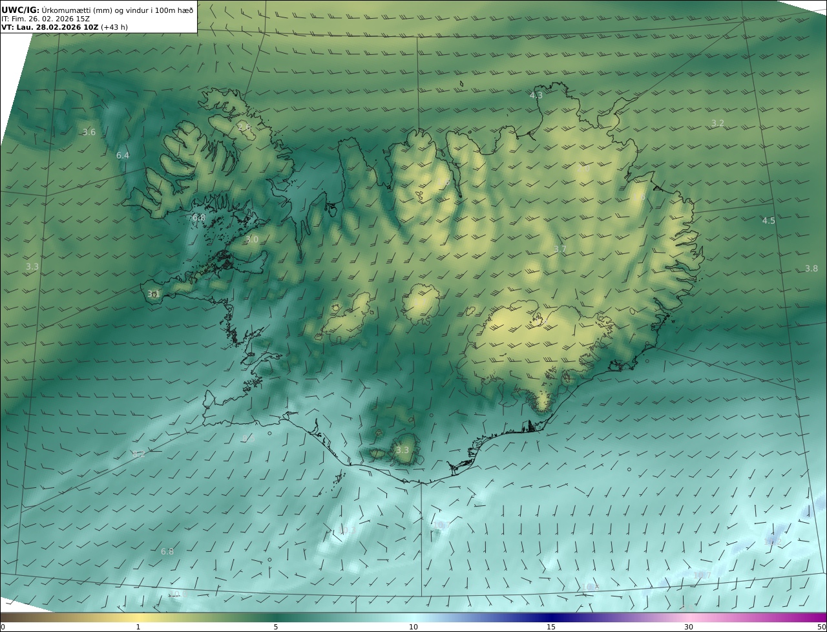Click the '3.7' value label on map
This screenshot has width=827, height=632.
coord(560,249)
